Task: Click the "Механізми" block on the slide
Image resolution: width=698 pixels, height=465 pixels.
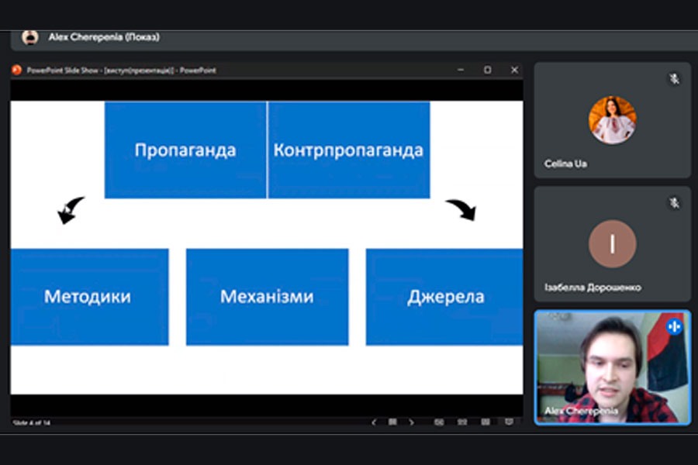Action: click(x=267, y=297)
